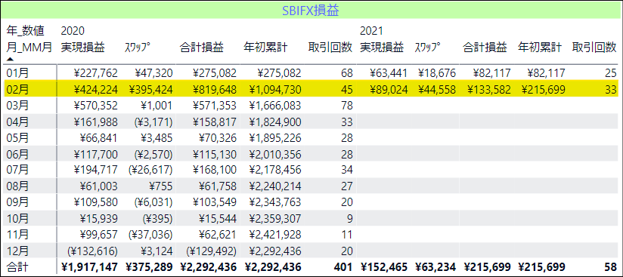Select the 07月 row label
The height and width of the screenshot is (277, 623).
17,171
